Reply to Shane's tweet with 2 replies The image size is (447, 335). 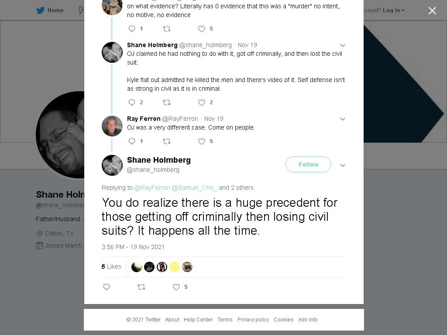[132, 102]
